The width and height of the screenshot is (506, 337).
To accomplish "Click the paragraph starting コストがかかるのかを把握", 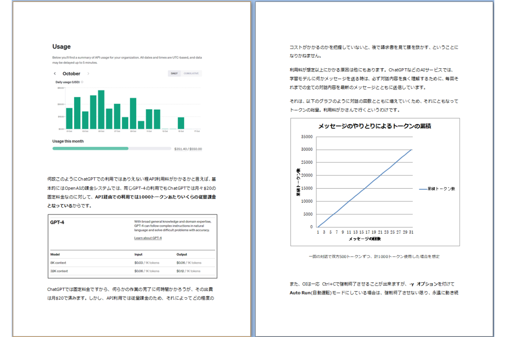I will click(374, 51).
